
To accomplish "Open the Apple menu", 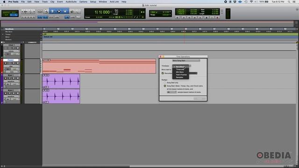I will tap(4, 2).
